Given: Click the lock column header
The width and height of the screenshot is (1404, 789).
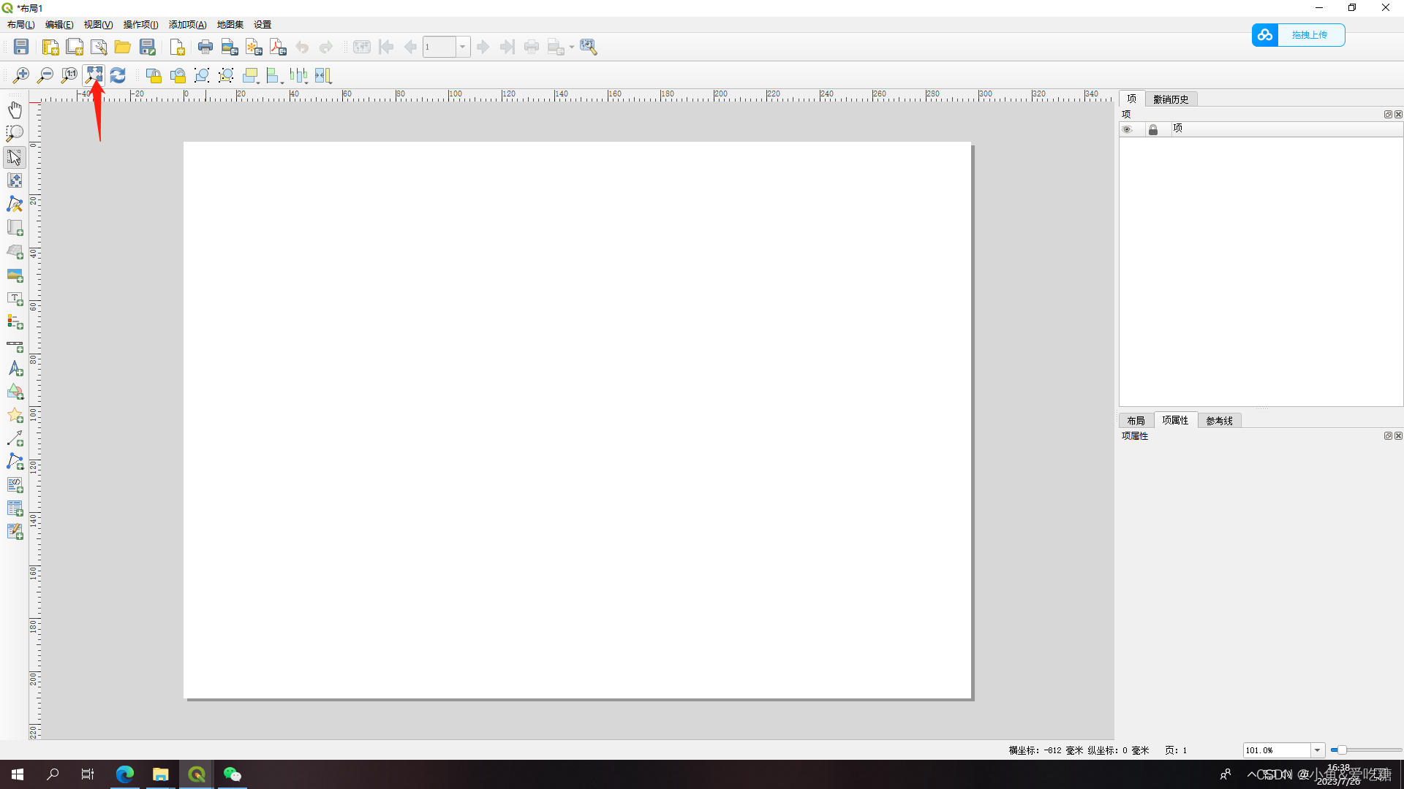Looking at the screenshot, I should 1153,129.
